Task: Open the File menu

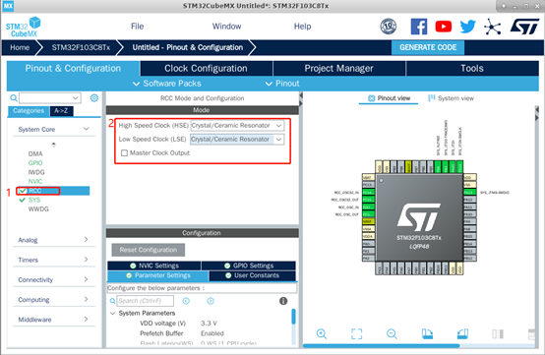Action: 138,27
